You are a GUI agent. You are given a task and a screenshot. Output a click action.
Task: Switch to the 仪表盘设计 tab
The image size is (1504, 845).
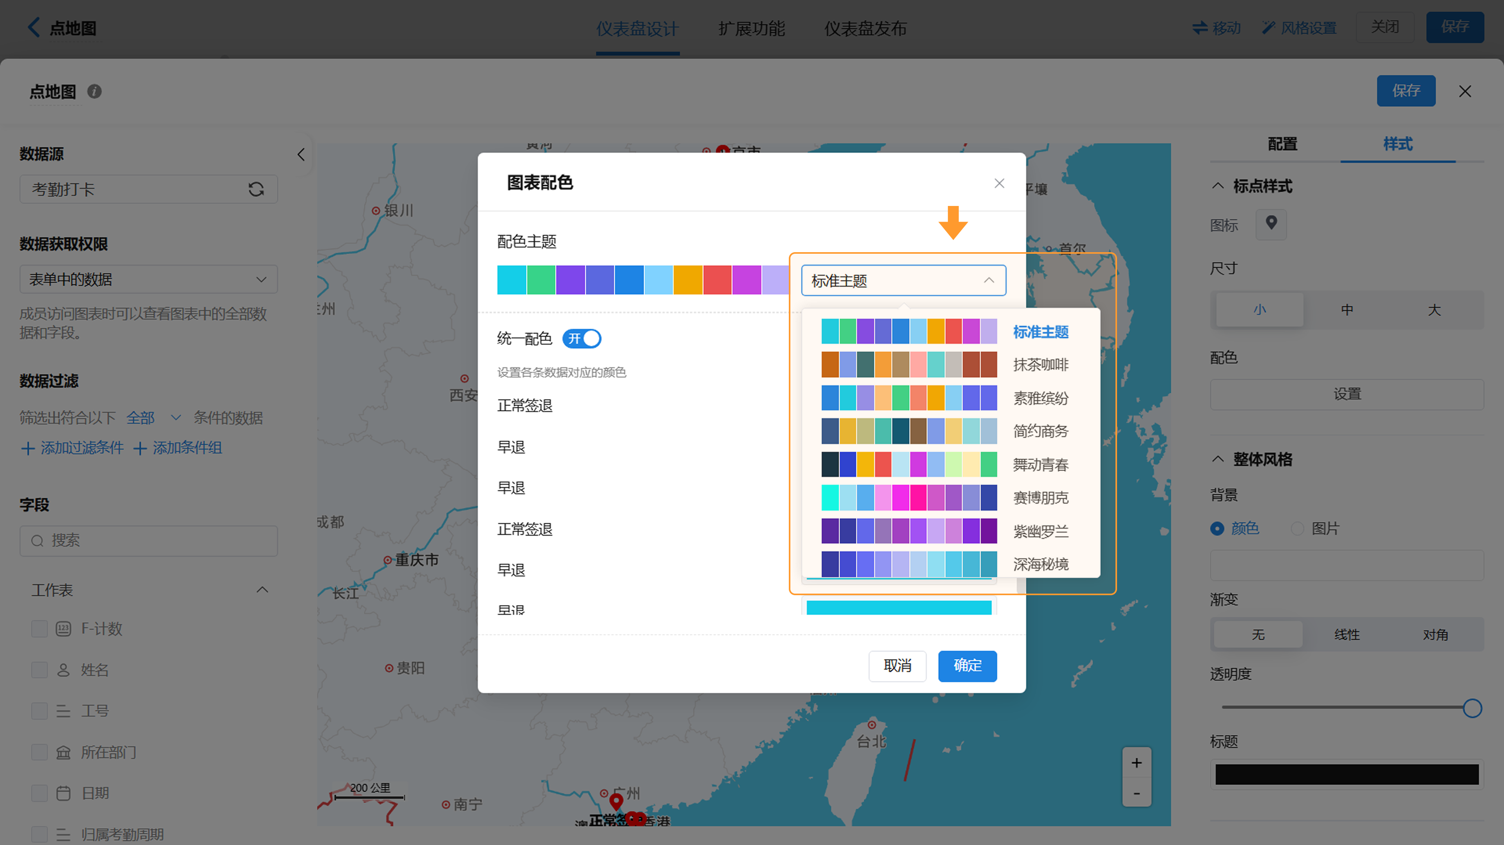point(637,29)
